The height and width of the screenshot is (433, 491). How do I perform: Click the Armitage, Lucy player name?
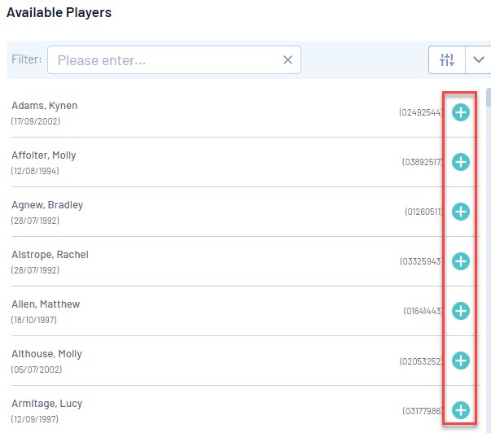pyautogui.click(x=46, y=404)
